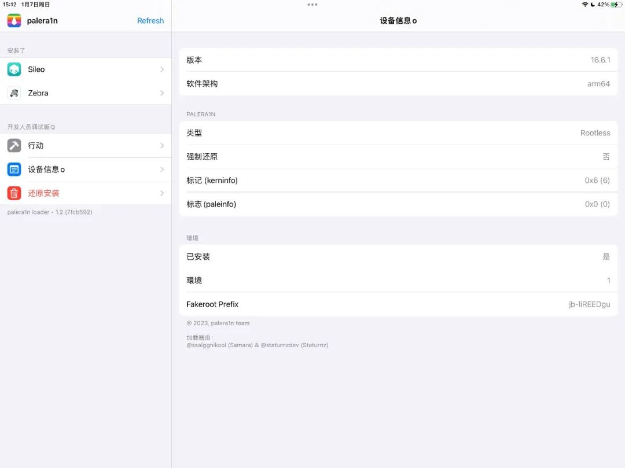
Task: Tap the 加载器由 credits label
Action: (199, 338)
